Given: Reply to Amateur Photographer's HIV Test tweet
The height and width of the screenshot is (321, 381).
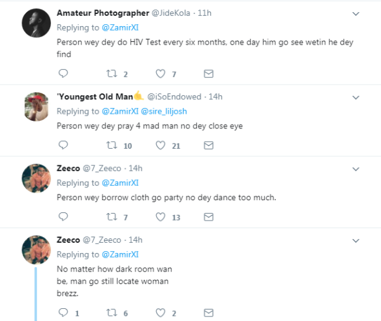Looking at the screenshot, I should [x=62, y=74].
